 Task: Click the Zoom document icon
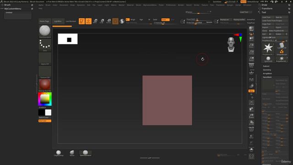coord(251,45)
